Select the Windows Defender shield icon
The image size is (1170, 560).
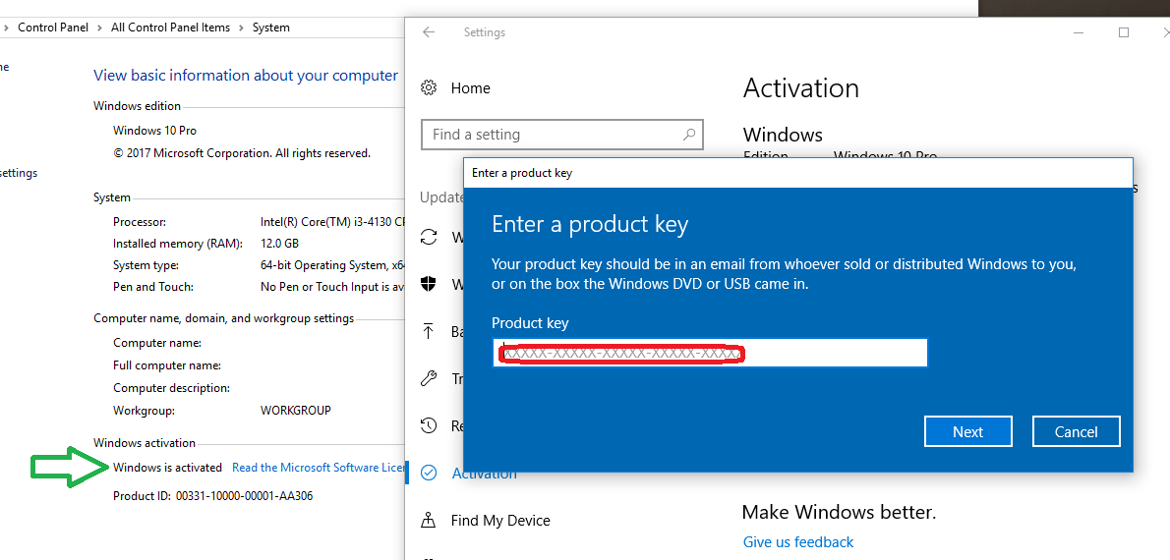point(429,285)
